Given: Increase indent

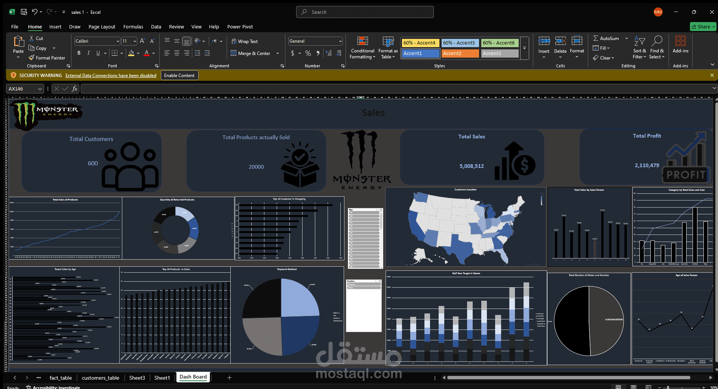Looking at the screenshot, I should (x=207, y=53).
